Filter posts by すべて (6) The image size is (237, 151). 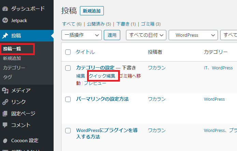tap(72, 24)
